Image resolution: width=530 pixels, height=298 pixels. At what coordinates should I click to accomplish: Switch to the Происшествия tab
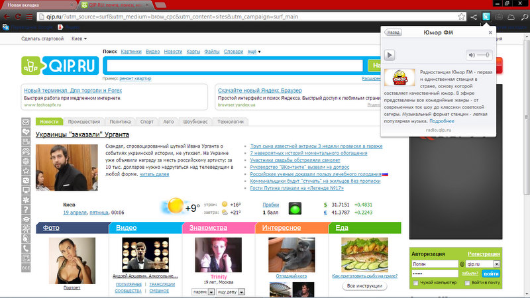click(x=84, y=122)
